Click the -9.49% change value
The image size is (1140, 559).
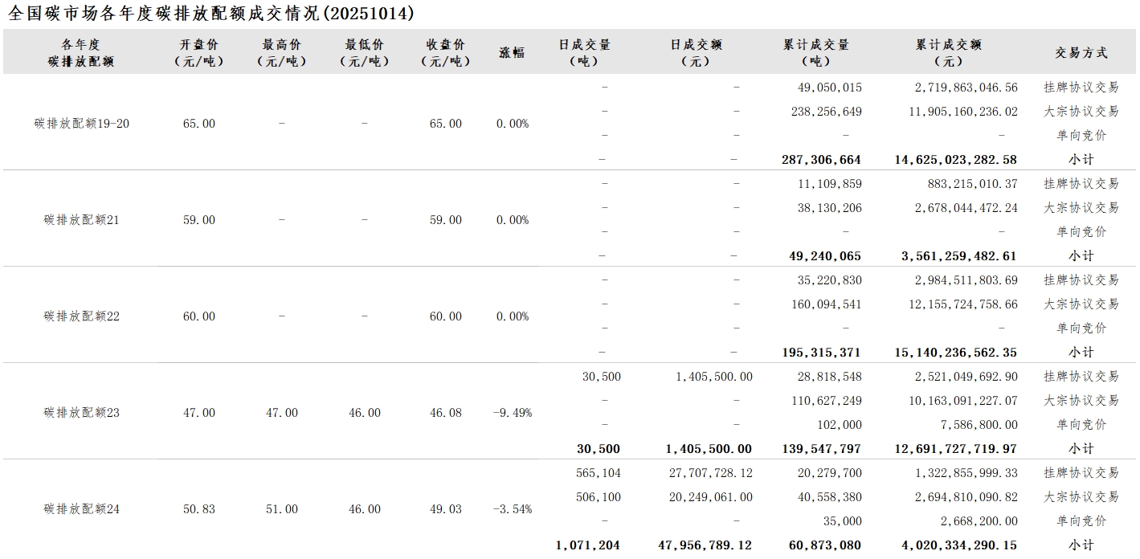(x=512, y=413)
